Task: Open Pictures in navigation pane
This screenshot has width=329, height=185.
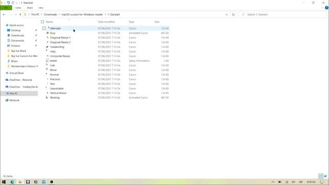Action: pos(15,46)
